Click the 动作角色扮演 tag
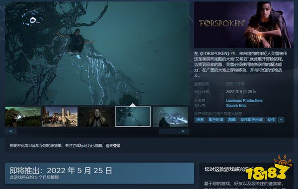Image resolution: width=298 pixels, height=189 pixels. [251, 120]
